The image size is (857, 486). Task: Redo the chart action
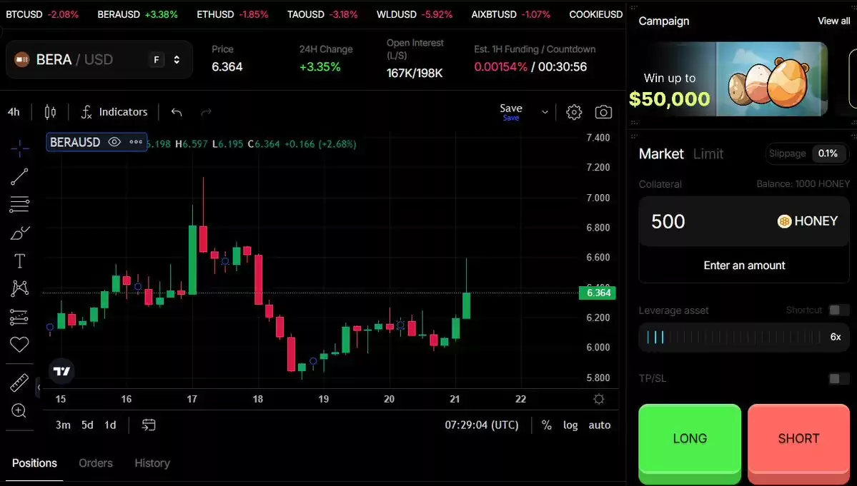coord(206,112)
